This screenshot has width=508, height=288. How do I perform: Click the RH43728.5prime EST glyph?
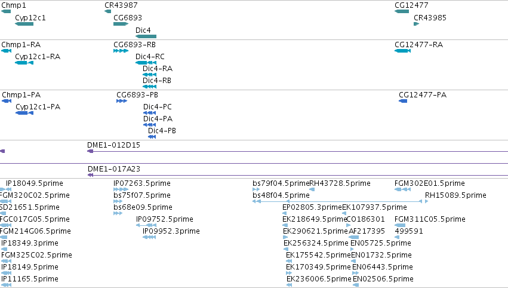312,189
